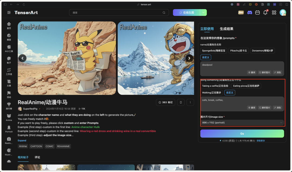Click the COMIC tag
The height and width of the screenshot is (172, 292).
[x=49, y=146]
